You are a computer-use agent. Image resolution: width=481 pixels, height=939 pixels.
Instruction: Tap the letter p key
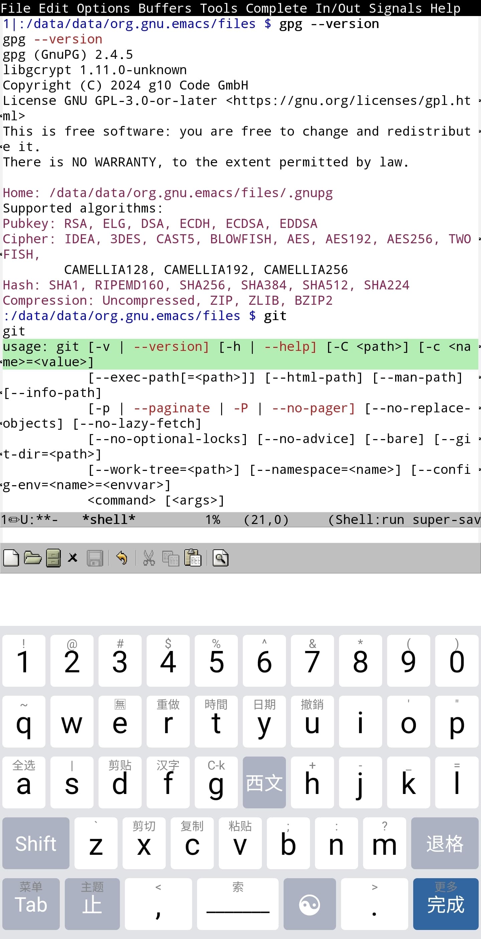coord(457,721)
